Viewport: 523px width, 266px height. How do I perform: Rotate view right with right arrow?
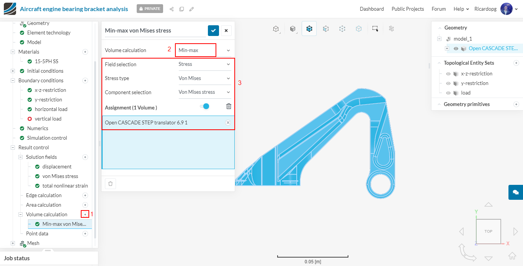coord(516,231)
